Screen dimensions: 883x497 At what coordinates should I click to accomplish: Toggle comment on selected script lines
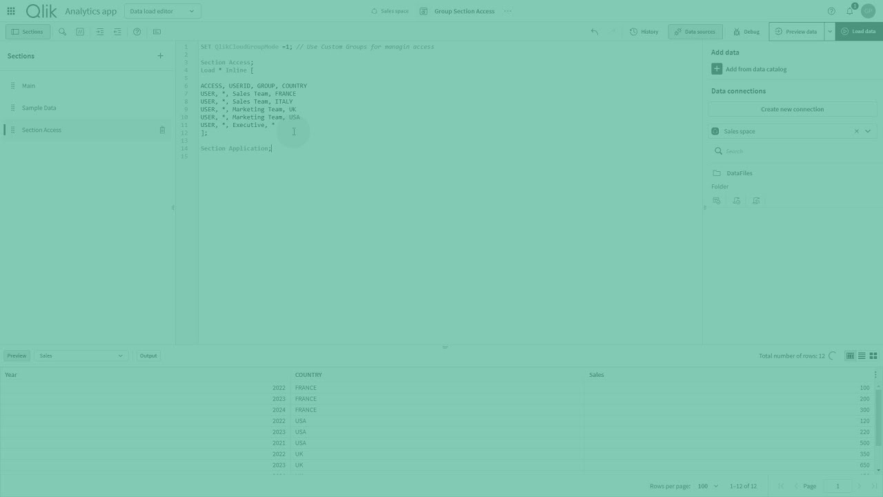coord(80,32)
